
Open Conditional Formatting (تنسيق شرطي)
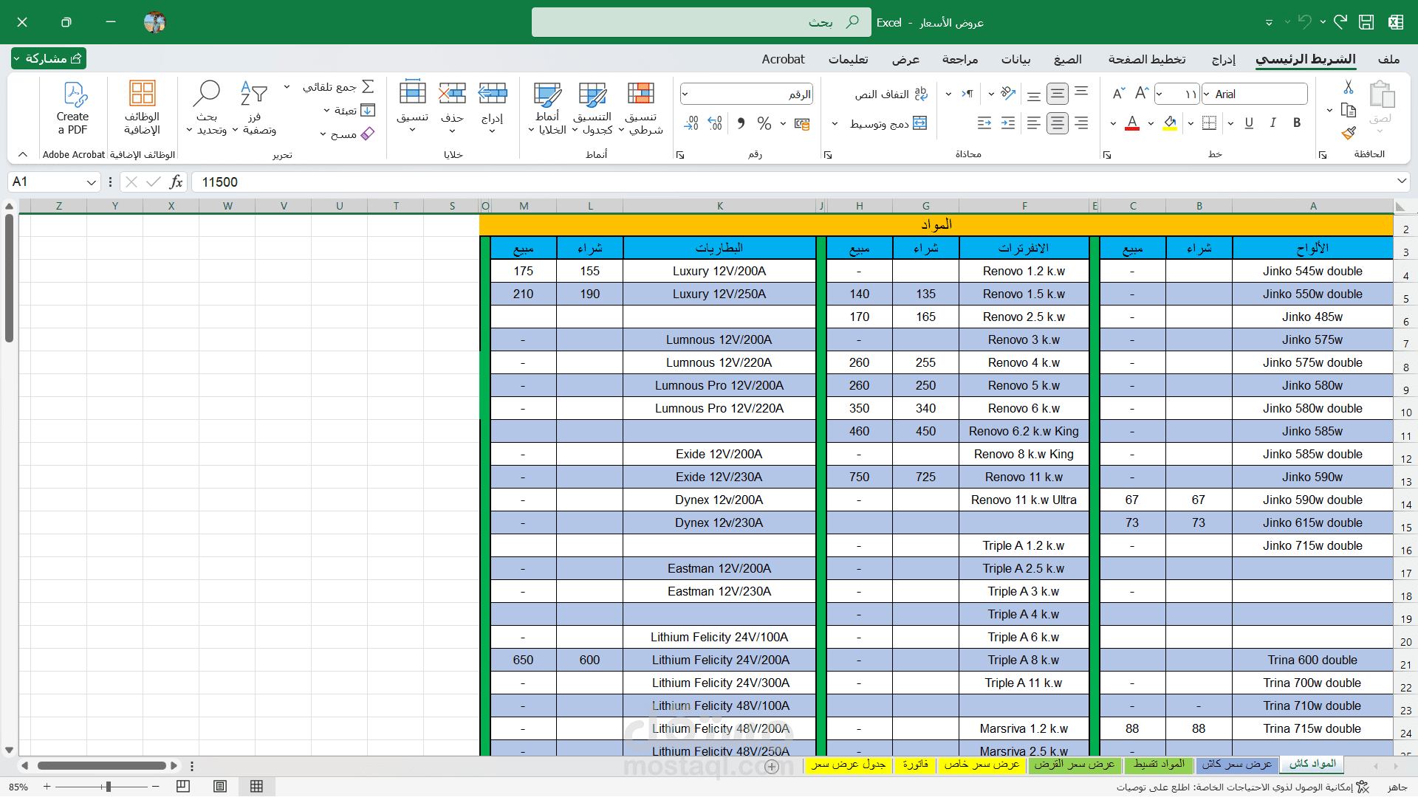coord(641,108)
